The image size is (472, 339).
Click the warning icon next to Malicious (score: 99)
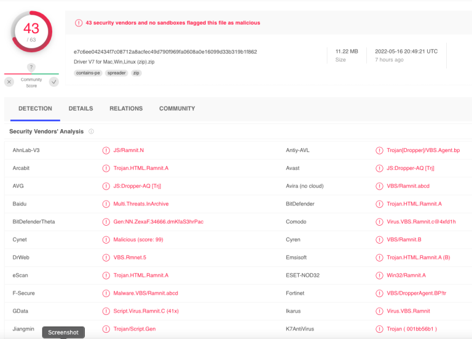click(106, 240)
